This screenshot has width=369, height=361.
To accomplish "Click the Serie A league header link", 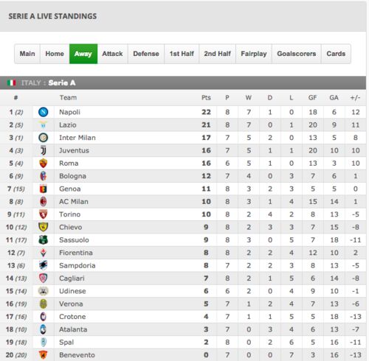I will (x=62, y=83).
